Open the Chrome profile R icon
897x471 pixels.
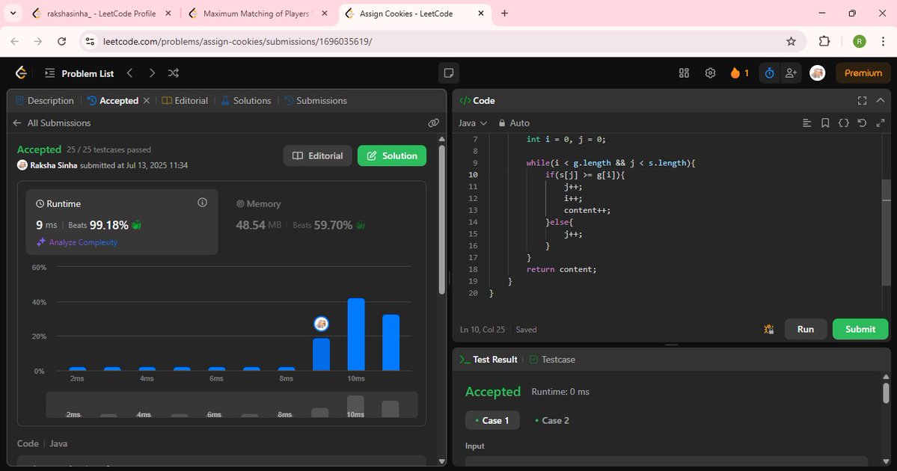click(x=860, y=41)
